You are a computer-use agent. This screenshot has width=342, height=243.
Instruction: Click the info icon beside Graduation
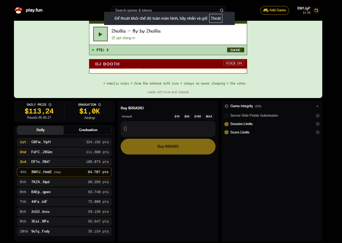[99, 105]
